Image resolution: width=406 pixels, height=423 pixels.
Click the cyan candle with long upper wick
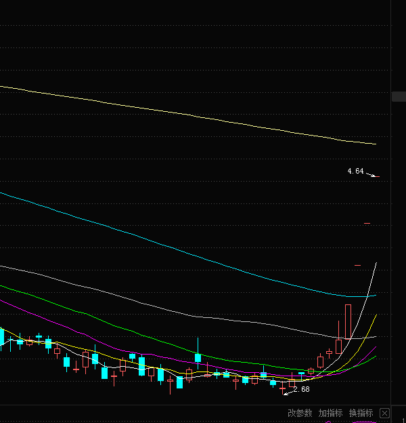198,353
